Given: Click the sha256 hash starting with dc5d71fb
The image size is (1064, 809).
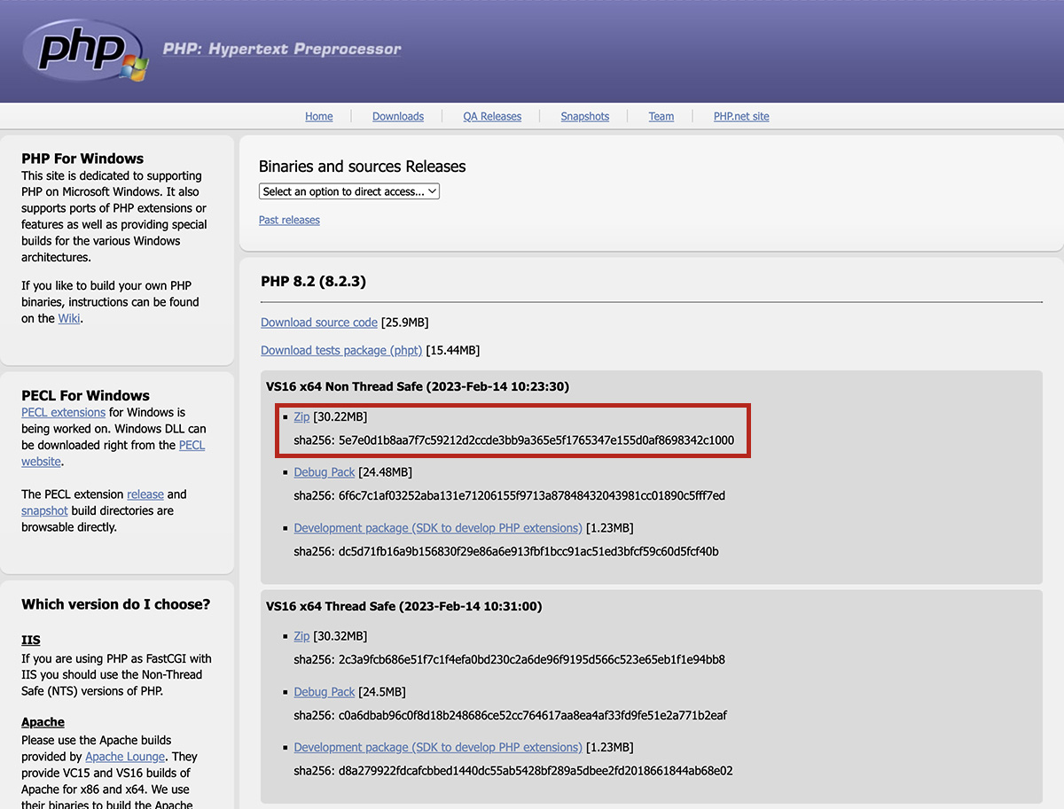Looking at the screenshot, I should point(528,551).
